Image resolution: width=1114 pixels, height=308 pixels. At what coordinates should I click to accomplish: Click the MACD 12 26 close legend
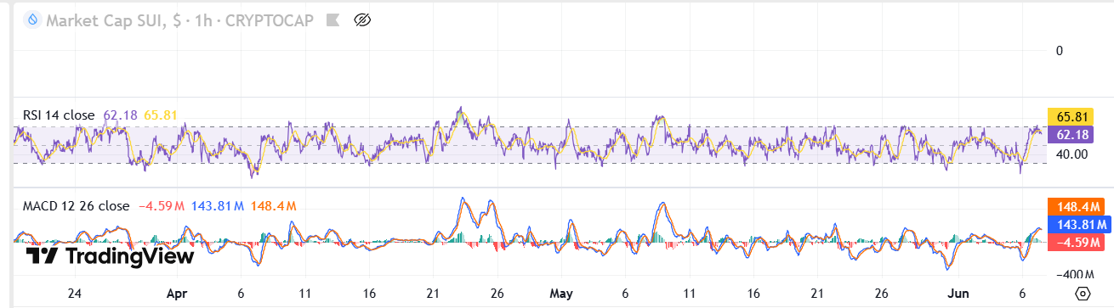pos(77,205)
